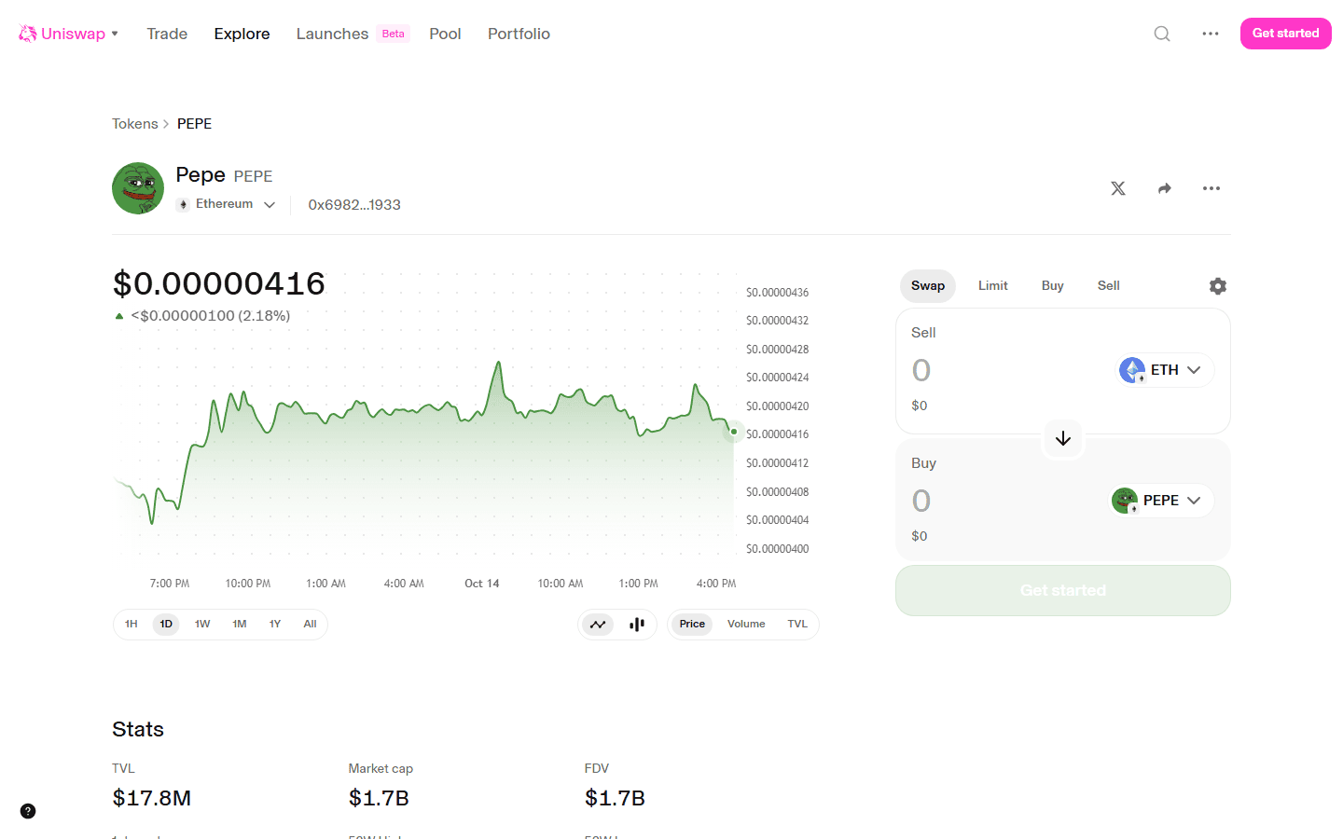Open the ETH token selector dropdown

(x=1166, y=370)
